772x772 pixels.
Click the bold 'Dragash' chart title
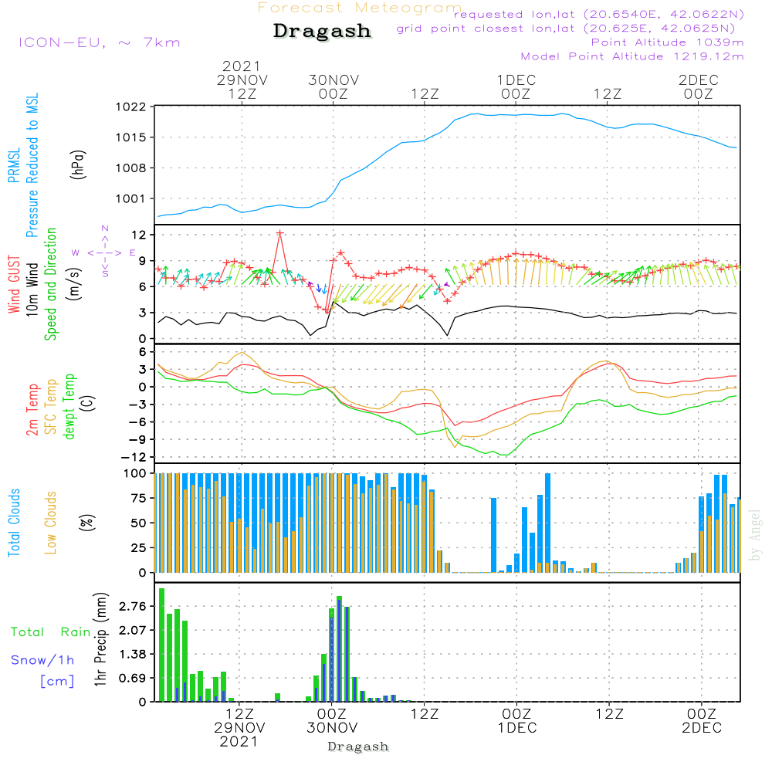coord(322,31)
